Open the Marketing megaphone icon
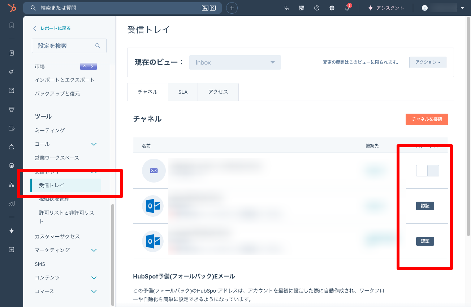471x307 pixels. pos(12,72)
